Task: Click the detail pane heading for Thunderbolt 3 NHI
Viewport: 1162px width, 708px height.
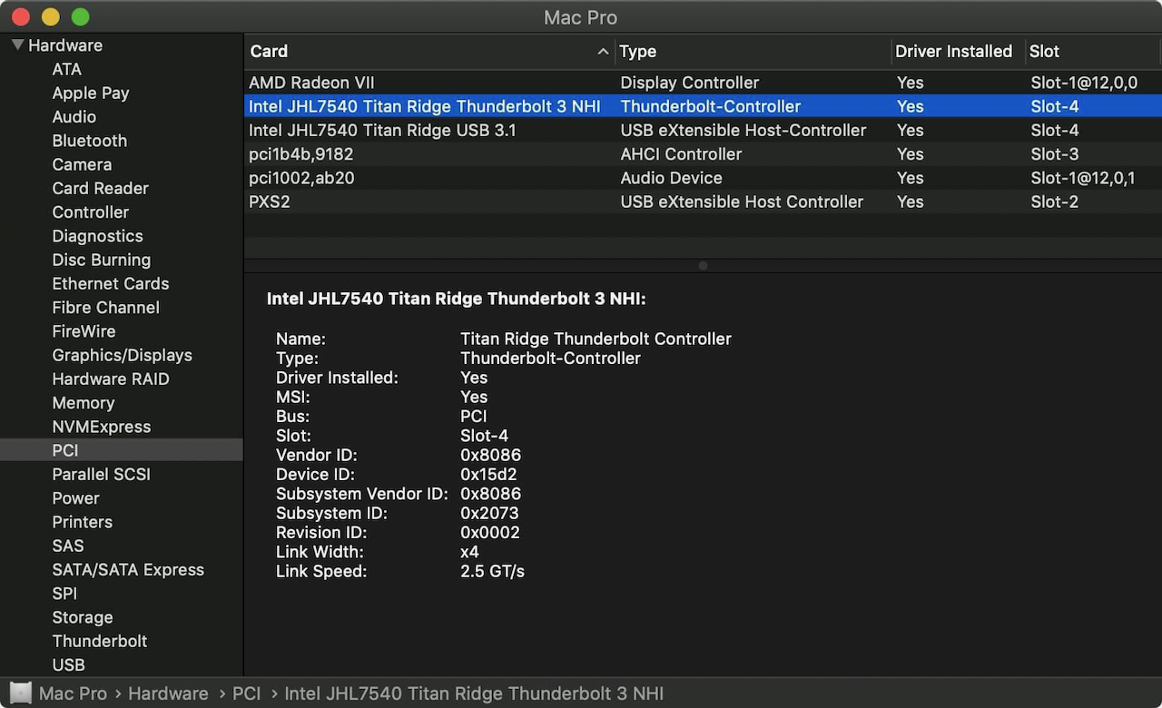Action: (x=456, y=299)
